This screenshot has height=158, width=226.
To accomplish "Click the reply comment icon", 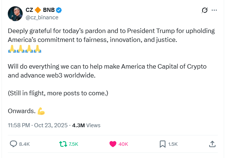I will 13,144.
